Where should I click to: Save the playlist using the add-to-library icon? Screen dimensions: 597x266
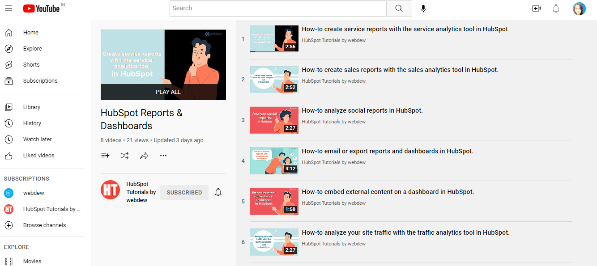(105, 155)
